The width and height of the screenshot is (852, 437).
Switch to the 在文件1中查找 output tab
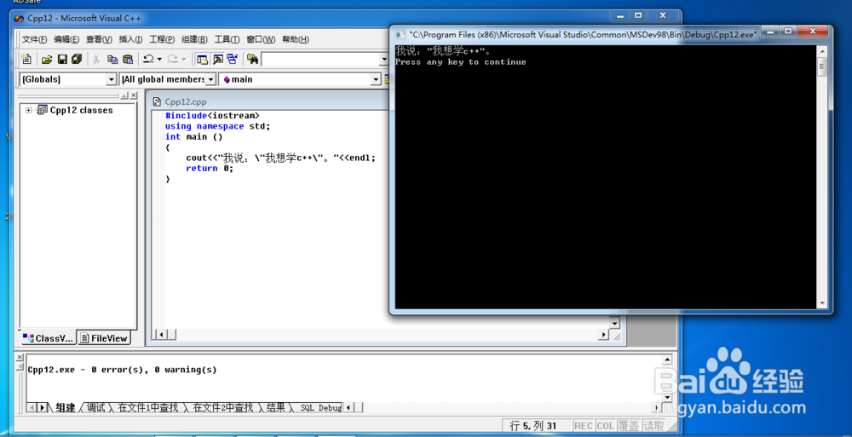coord(148,408)
